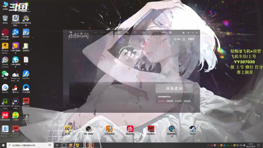
Task: Launch QQ浏览器 browser shortcut
Action: point(26,88)
